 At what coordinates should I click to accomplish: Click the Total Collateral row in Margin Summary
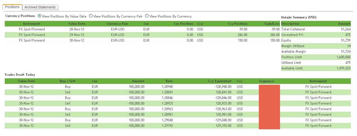point(316,29)
